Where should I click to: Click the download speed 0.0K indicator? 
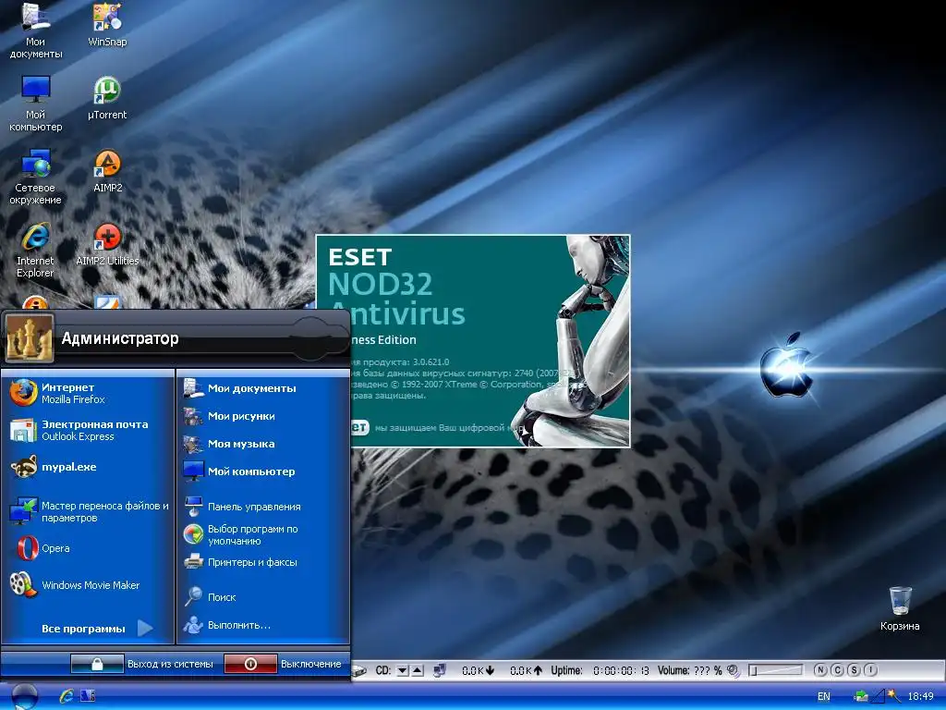tap(479, 671)
